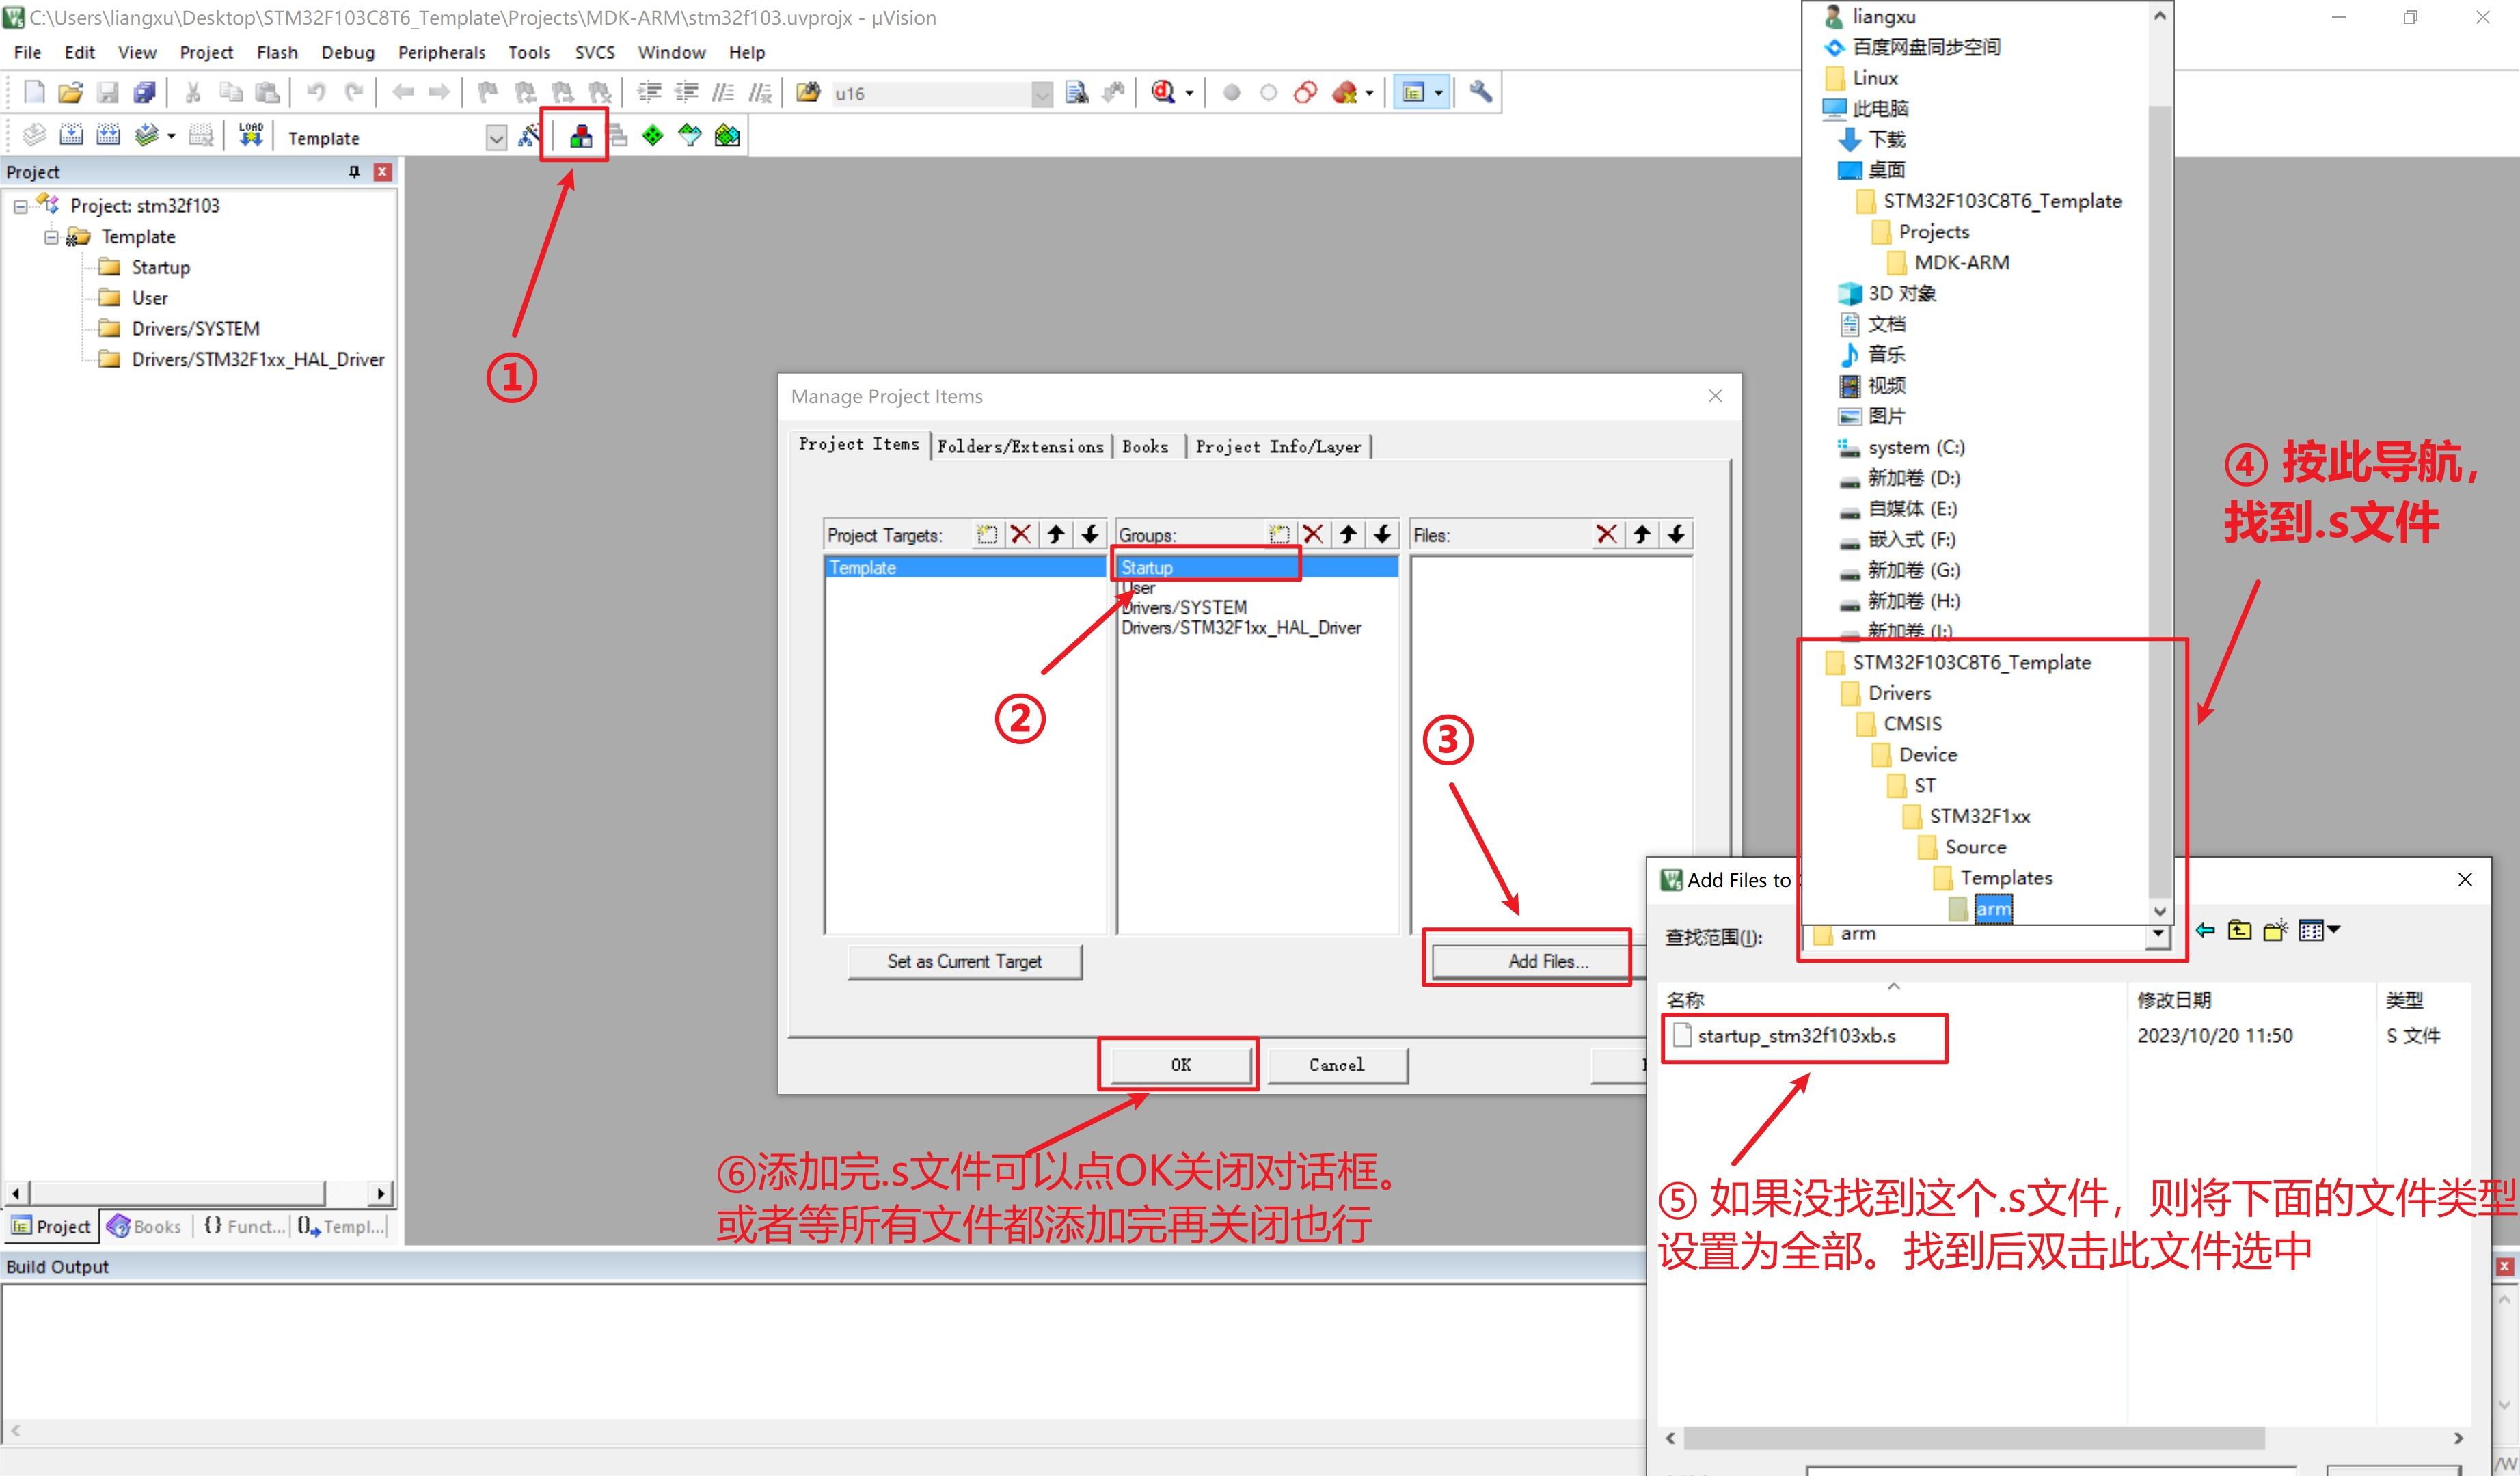
Task: Click the Start/Stop Debug Session icon
Action: [1163, 93]
